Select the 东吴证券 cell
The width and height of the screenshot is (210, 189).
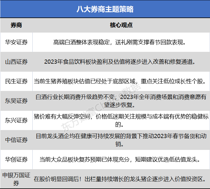[16, 101]
